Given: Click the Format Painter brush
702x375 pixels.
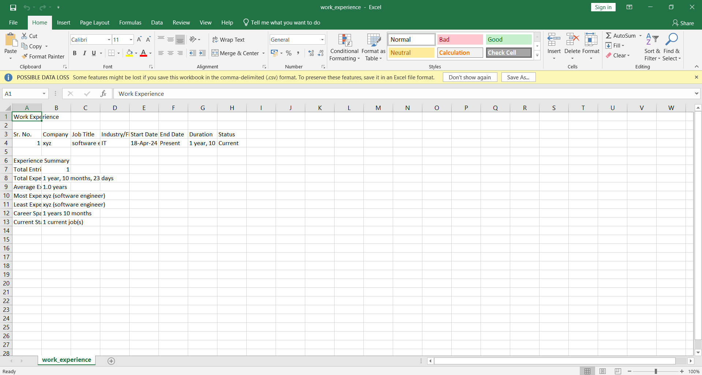Looking at the screenshot, I should click(x=25, y=56).
